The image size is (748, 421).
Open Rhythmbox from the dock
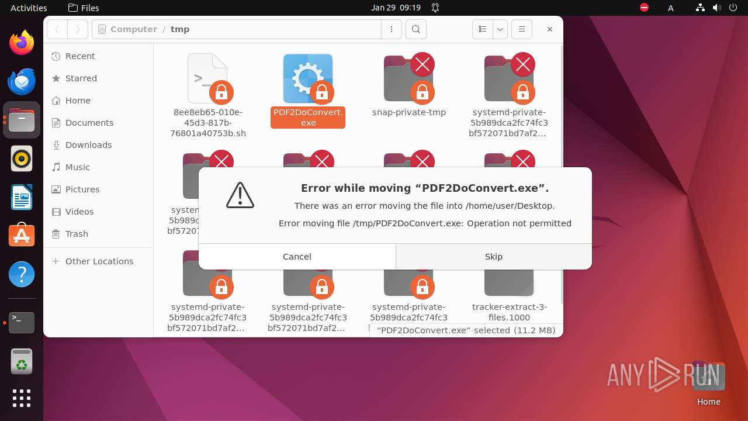click(22, 158)
